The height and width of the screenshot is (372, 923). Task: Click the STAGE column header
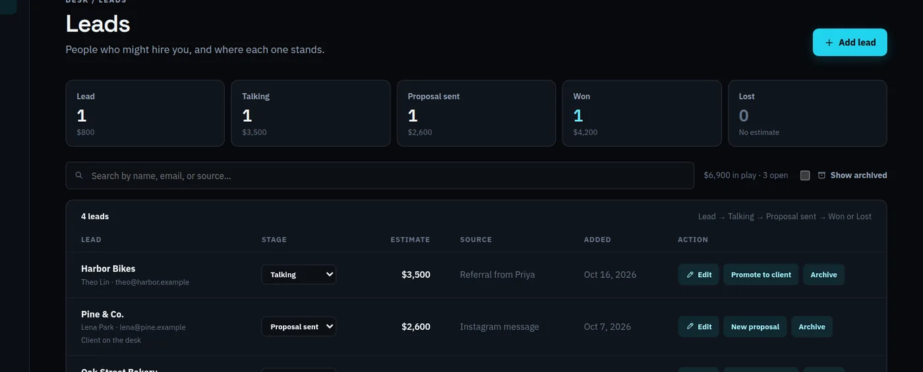pyautogui.click(x=274, y=240)
